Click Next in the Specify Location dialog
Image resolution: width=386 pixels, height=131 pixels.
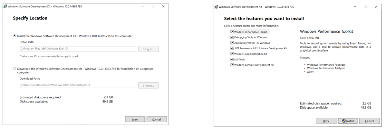coord(135,119)
